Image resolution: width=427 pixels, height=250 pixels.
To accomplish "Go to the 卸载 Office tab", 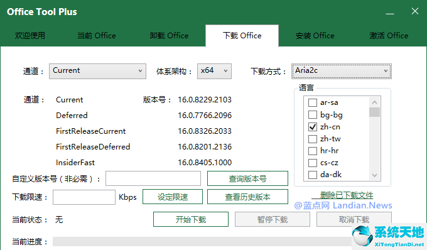I will point(169,36).
